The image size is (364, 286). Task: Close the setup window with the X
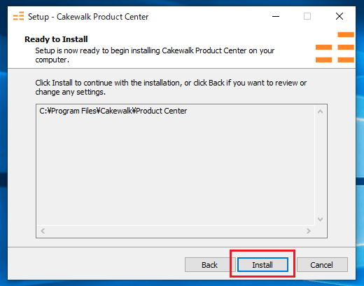tap(339, 16)
